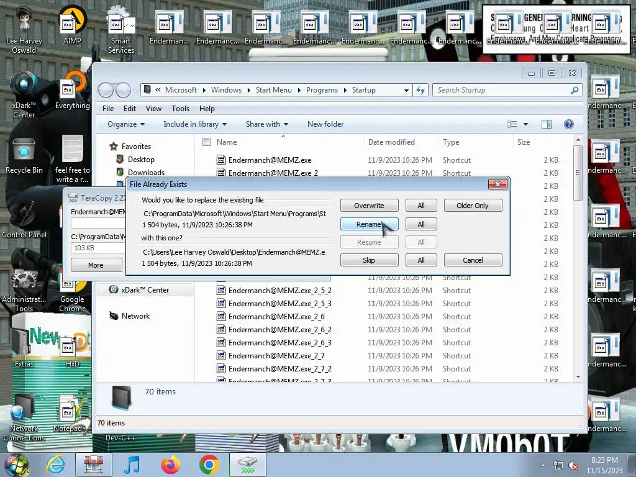636x477 pixels.
Task: Click the network tray icon
Action: click(558, 466)
